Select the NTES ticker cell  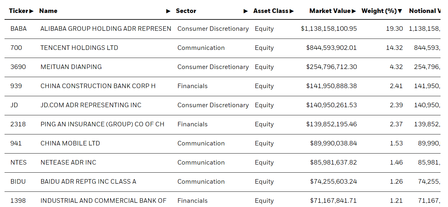coord(18,163)
